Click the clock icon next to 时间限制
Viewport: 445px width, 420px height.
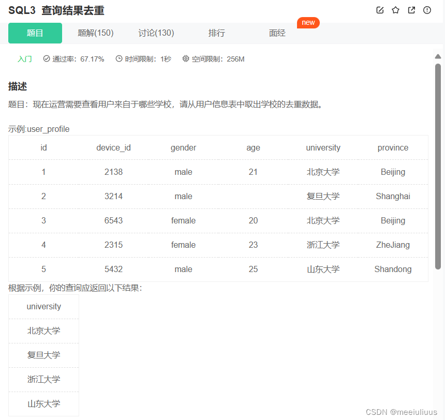pos(118,58)
